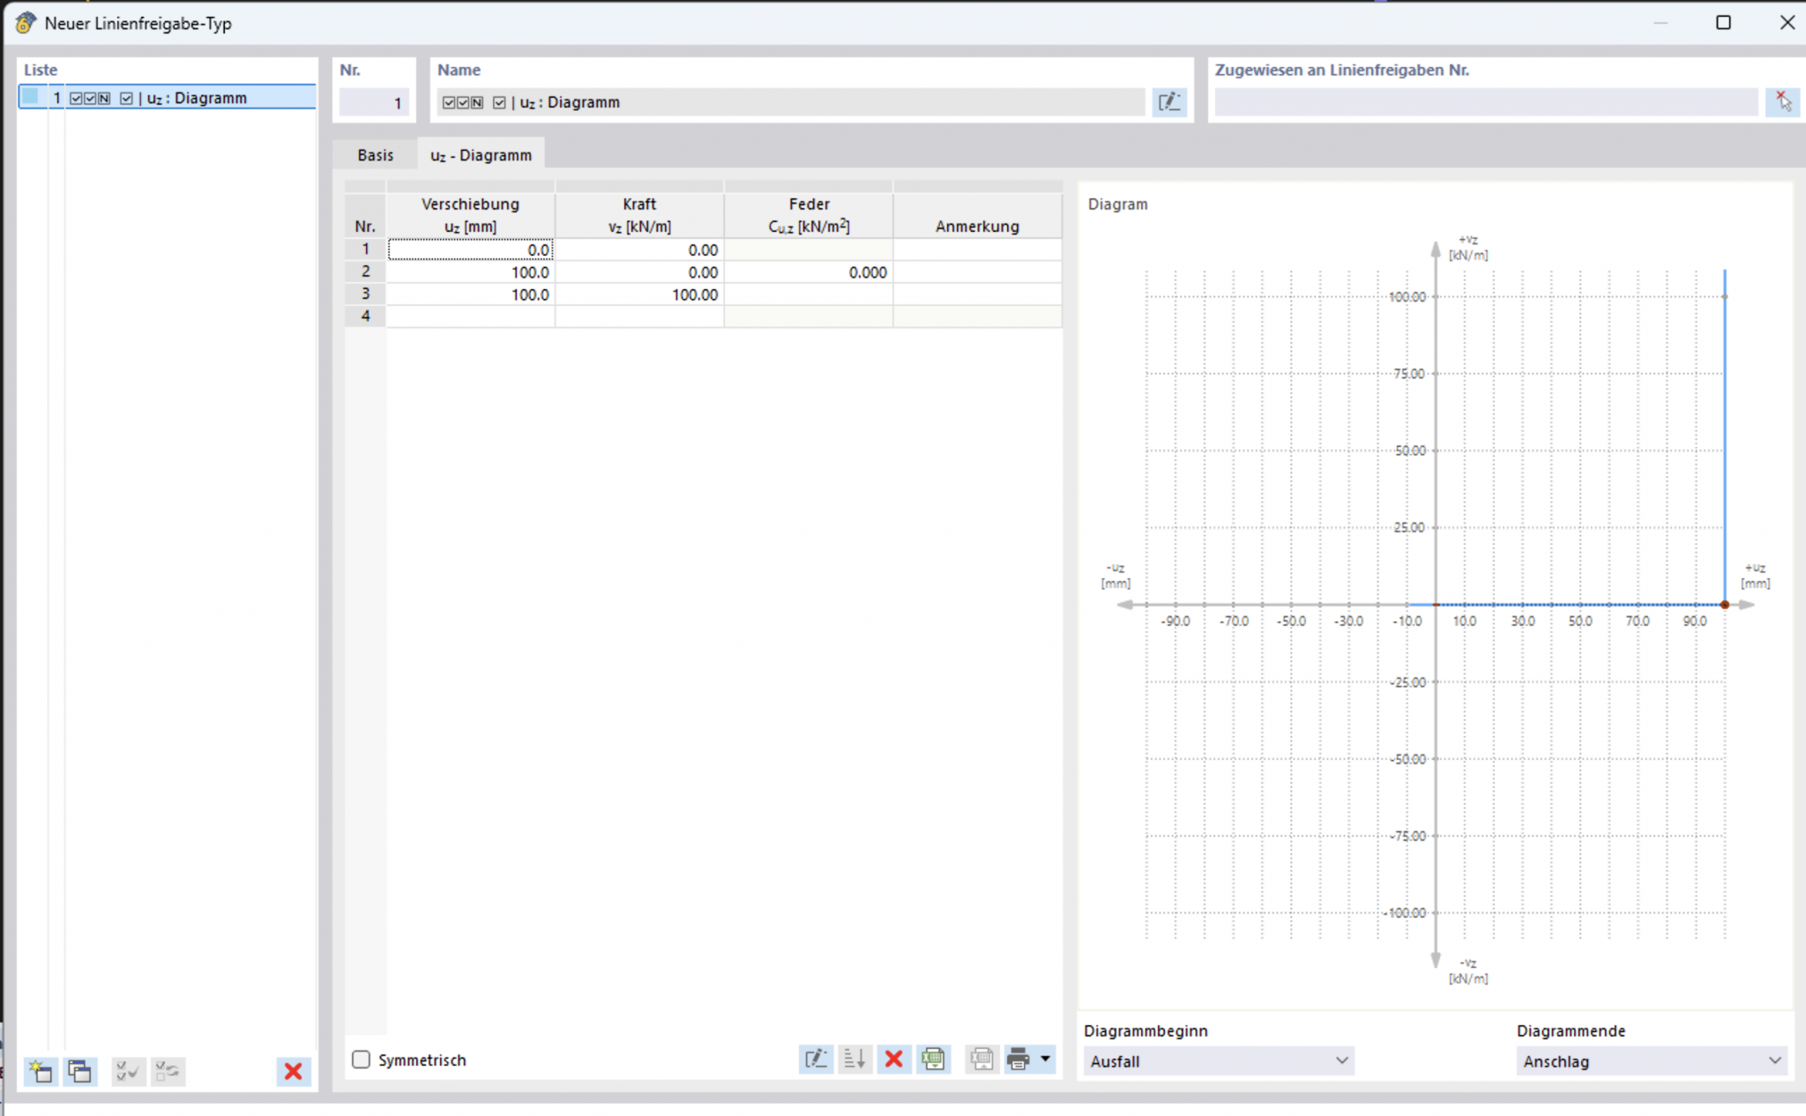
Task: Expand print options arrow next to printer
Action: (1046, 1059)
